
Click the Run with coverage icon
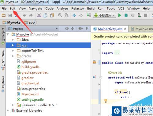click(132, 15)
